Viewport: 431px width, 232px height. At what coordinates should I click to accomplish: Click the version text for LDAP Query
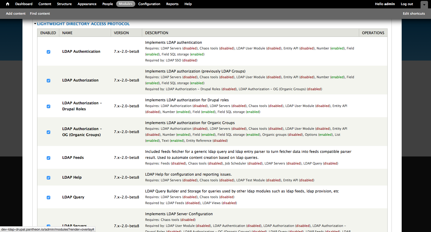(127, 197)
